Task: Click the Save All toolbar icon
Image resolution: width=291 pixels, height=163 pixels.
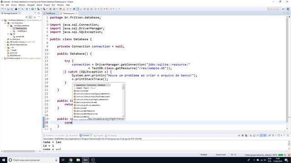Action: [12, 9]
